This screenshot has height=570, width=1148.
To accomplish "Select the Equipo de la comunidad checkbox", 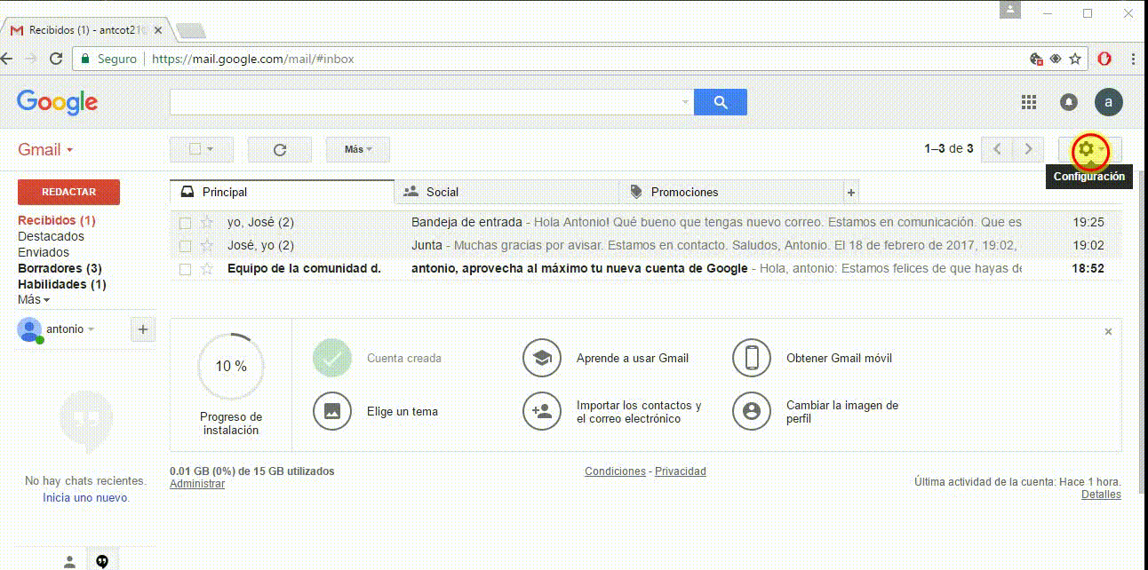I will point(185,269).
